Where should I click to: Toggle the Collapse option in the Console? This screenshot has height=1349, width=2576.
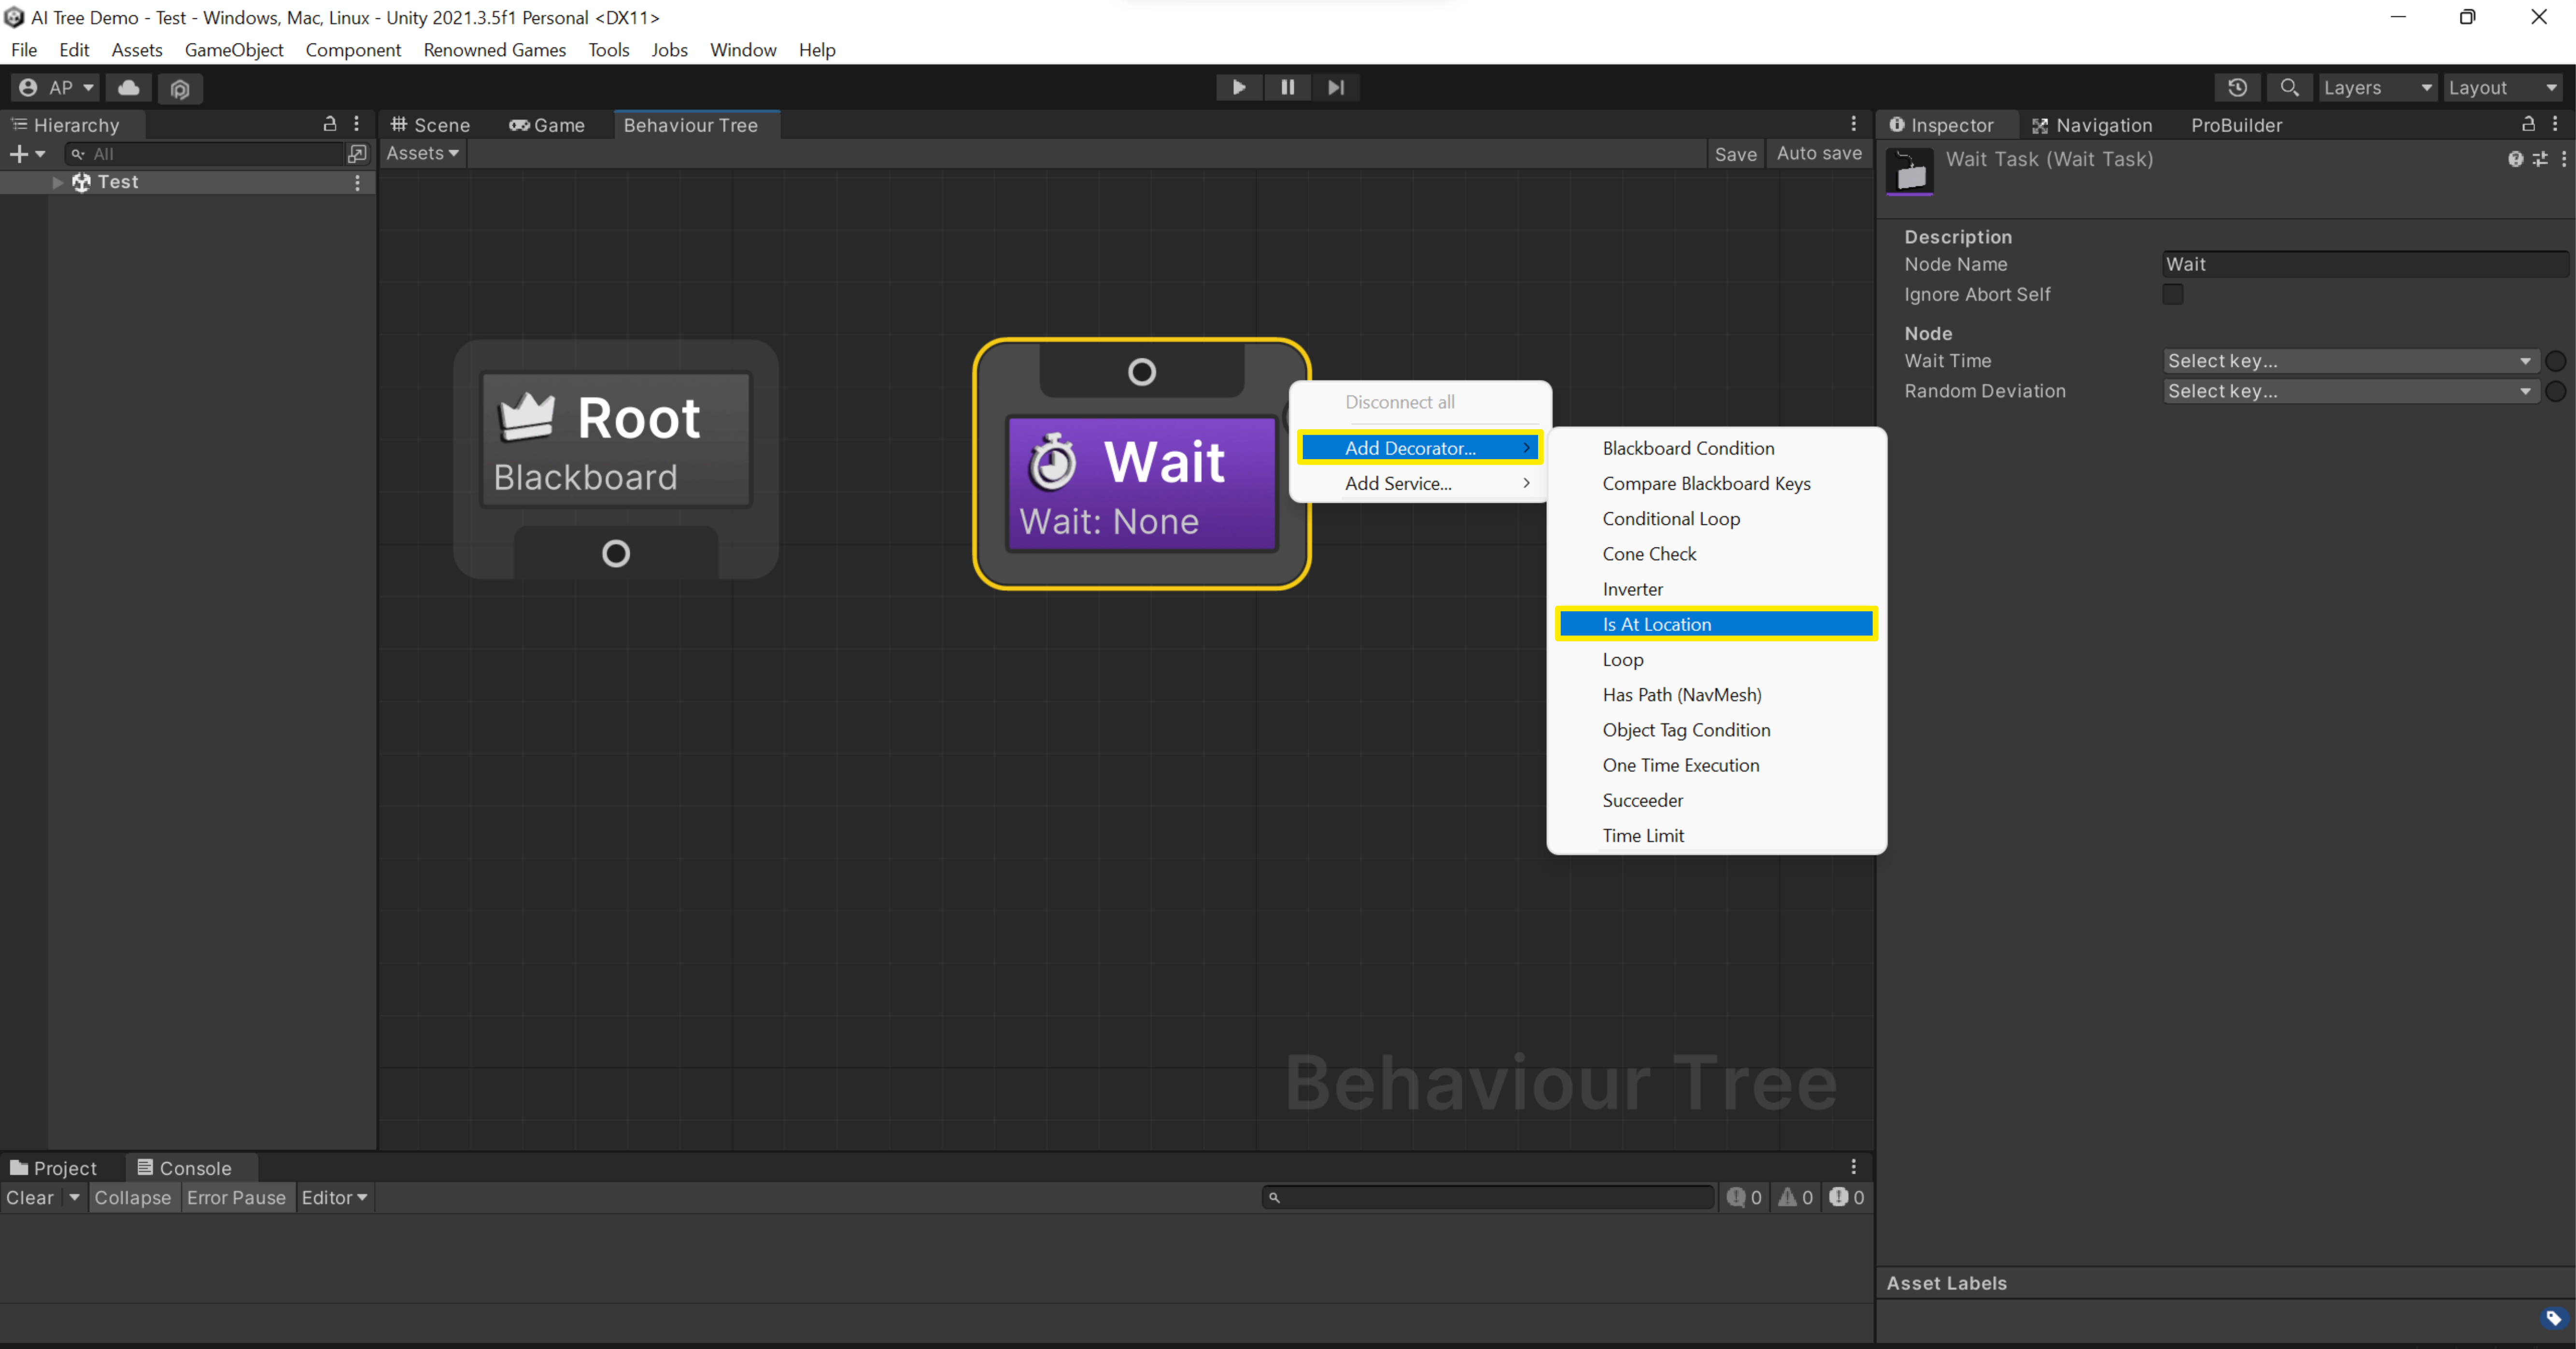(x=133, y=1197)
